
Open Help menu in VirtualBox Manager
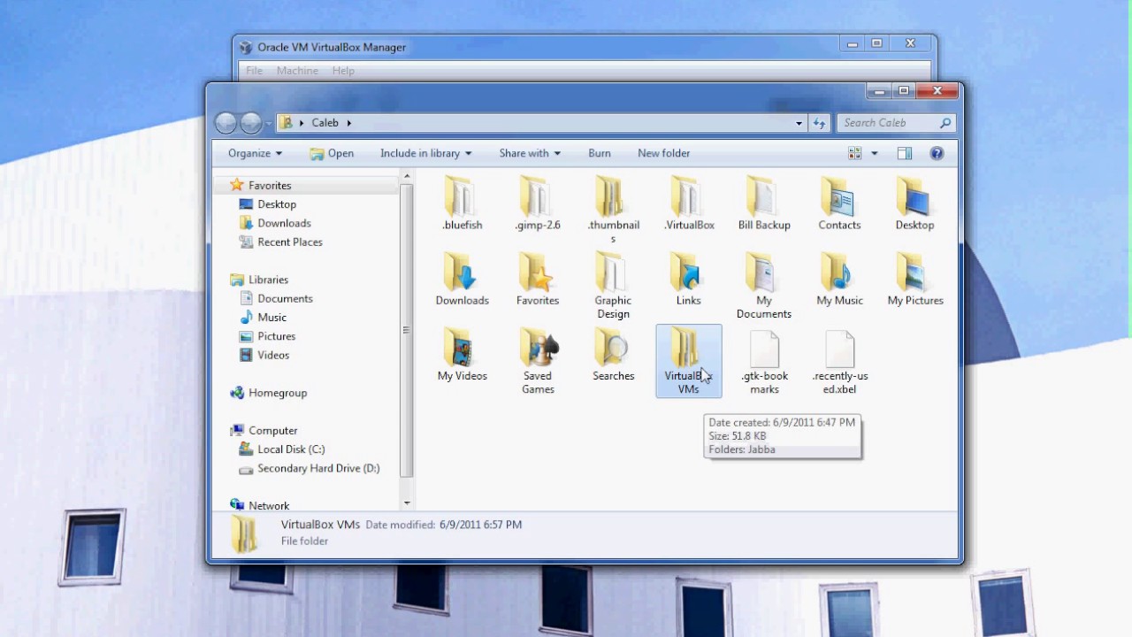coord(343,71)
